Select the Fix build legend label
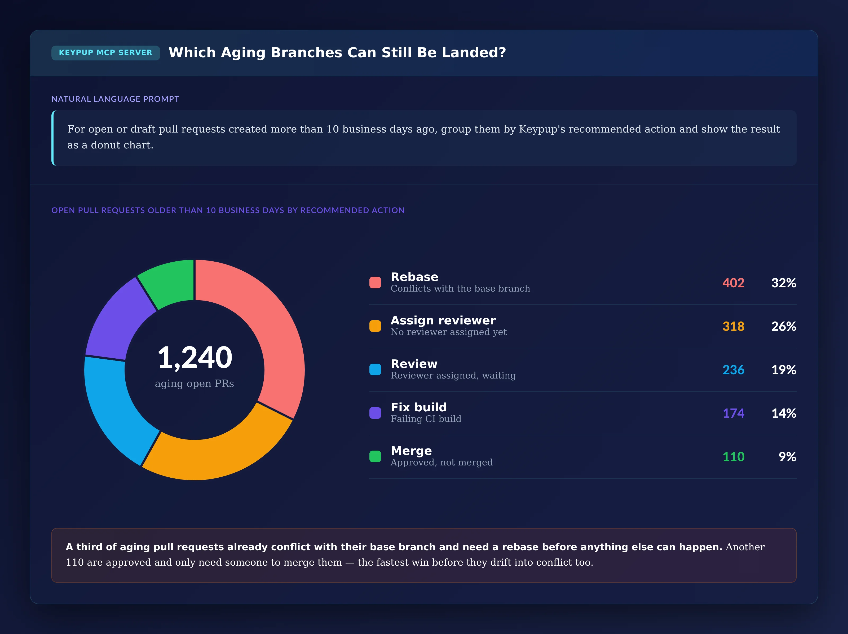848x634 pixels. (419, 407)
